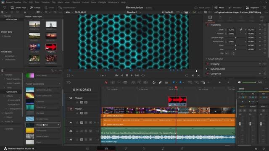This screenshot has width=269, height=151.
Task: Toggle the zoom link chain icon
Action: (x=241, y=30)
